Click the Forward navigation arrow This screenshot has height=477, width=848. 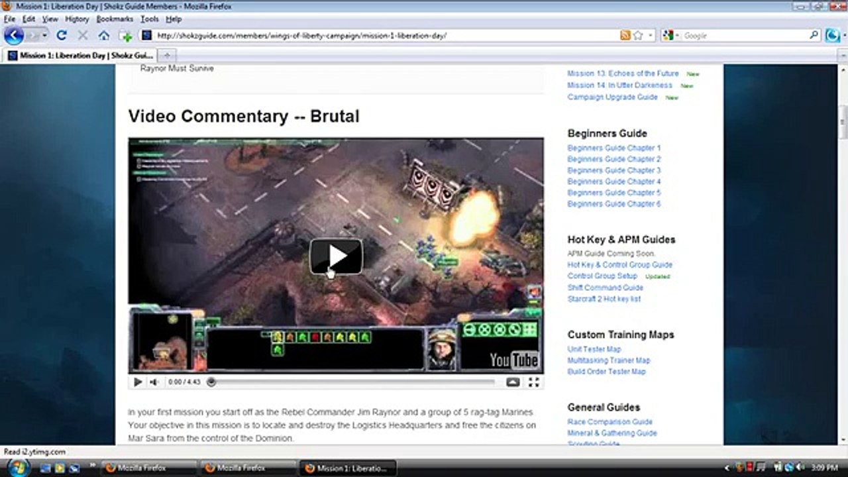pyautogui.click(x=32, y=35)
